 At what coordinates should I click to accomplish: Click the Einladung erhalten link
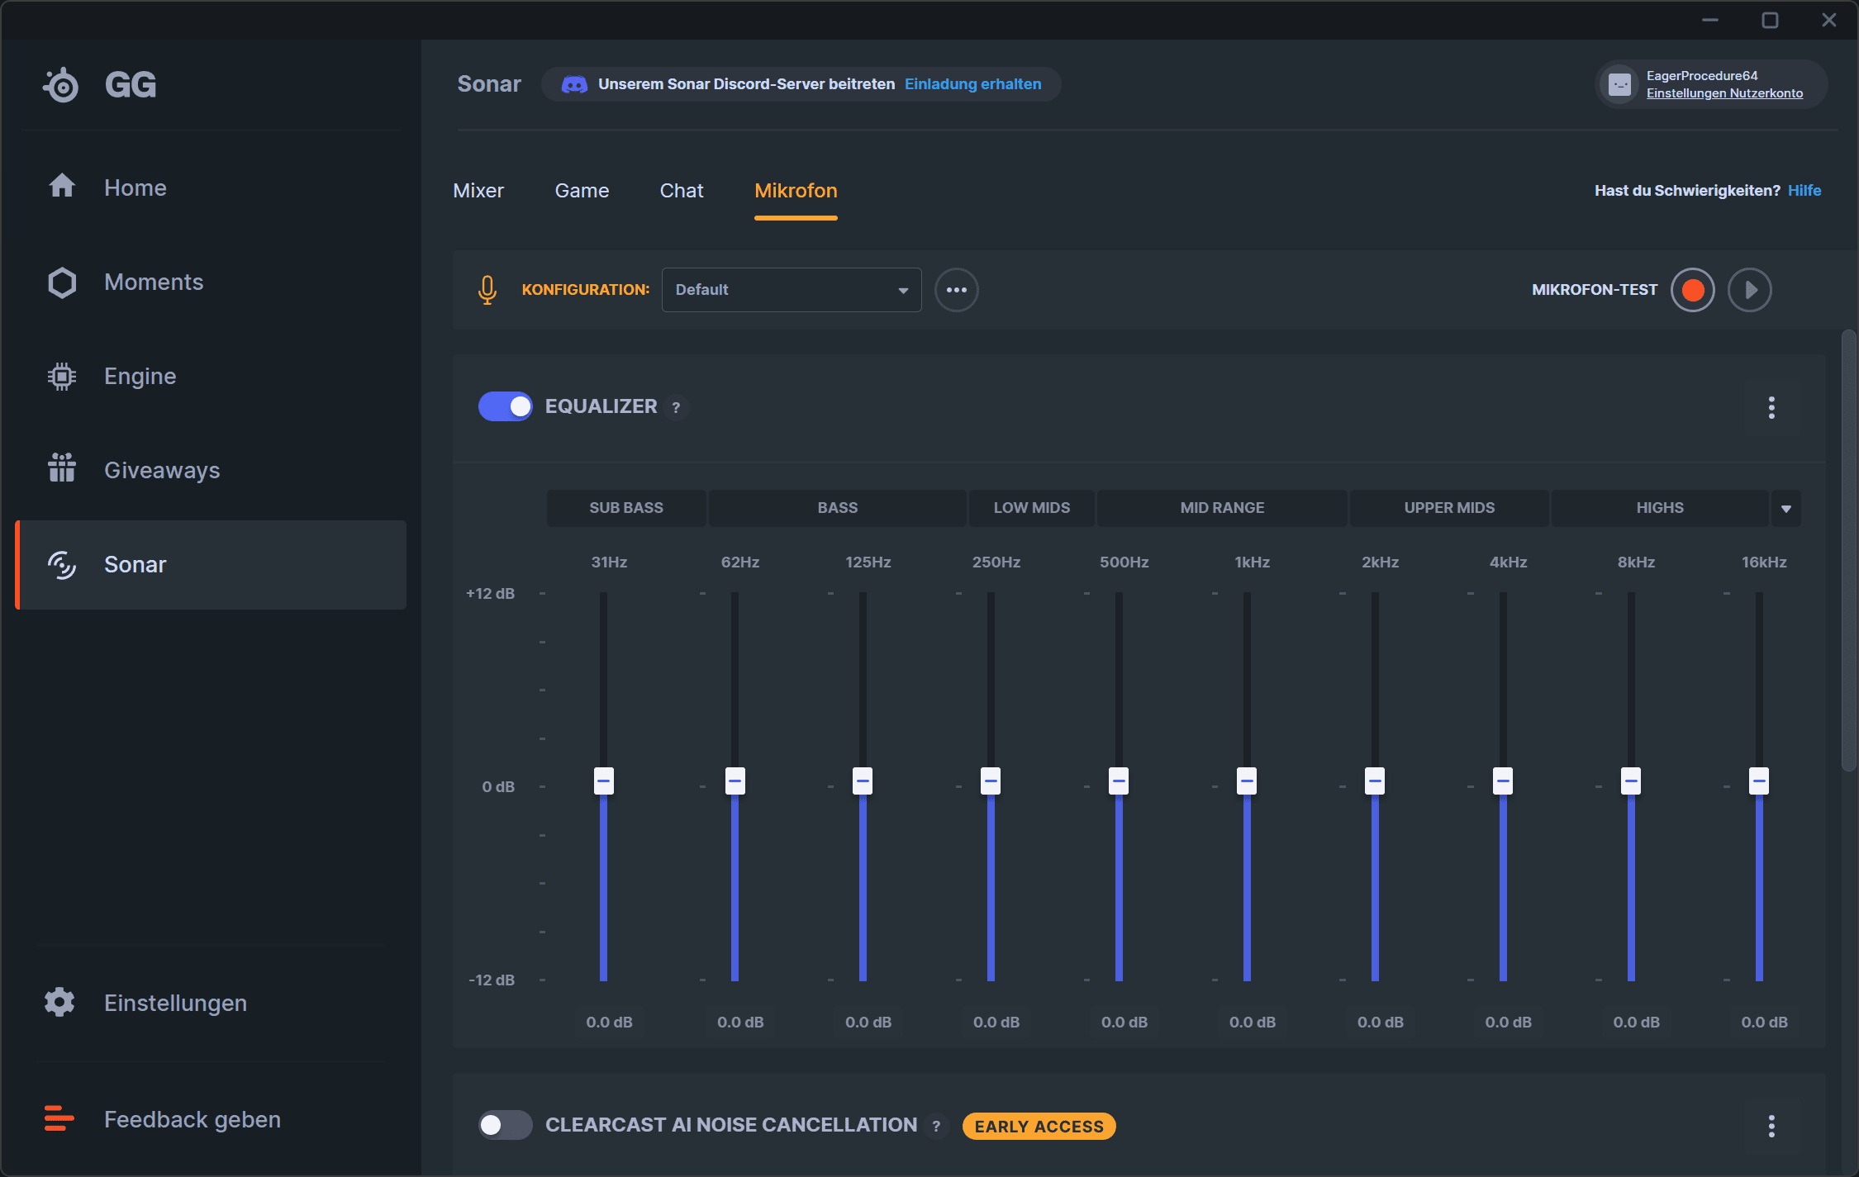tap(972, 84)
